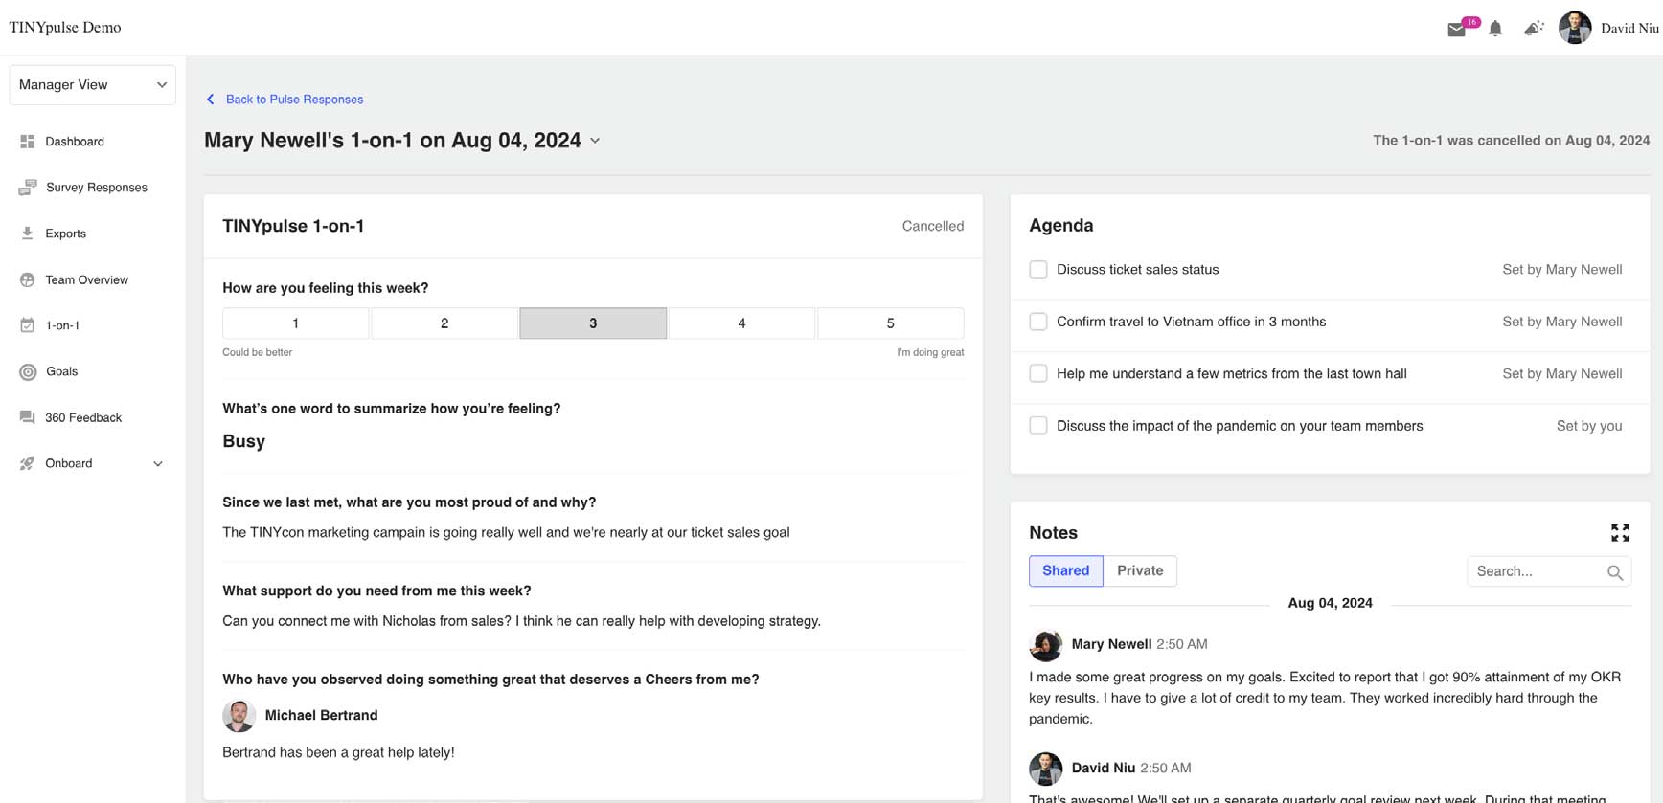Click Back to Pulse Responses link

coord(294,100)
